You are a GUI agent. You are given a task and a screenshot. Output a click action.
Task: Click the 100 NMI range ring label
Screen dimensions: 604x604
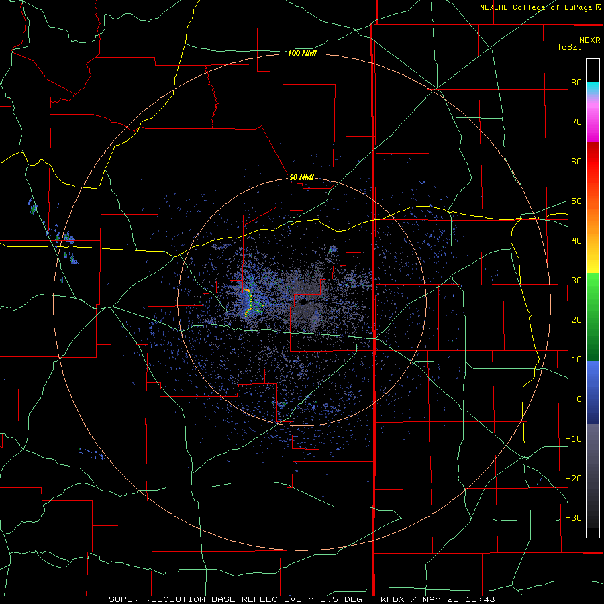[x=302, y=53]
